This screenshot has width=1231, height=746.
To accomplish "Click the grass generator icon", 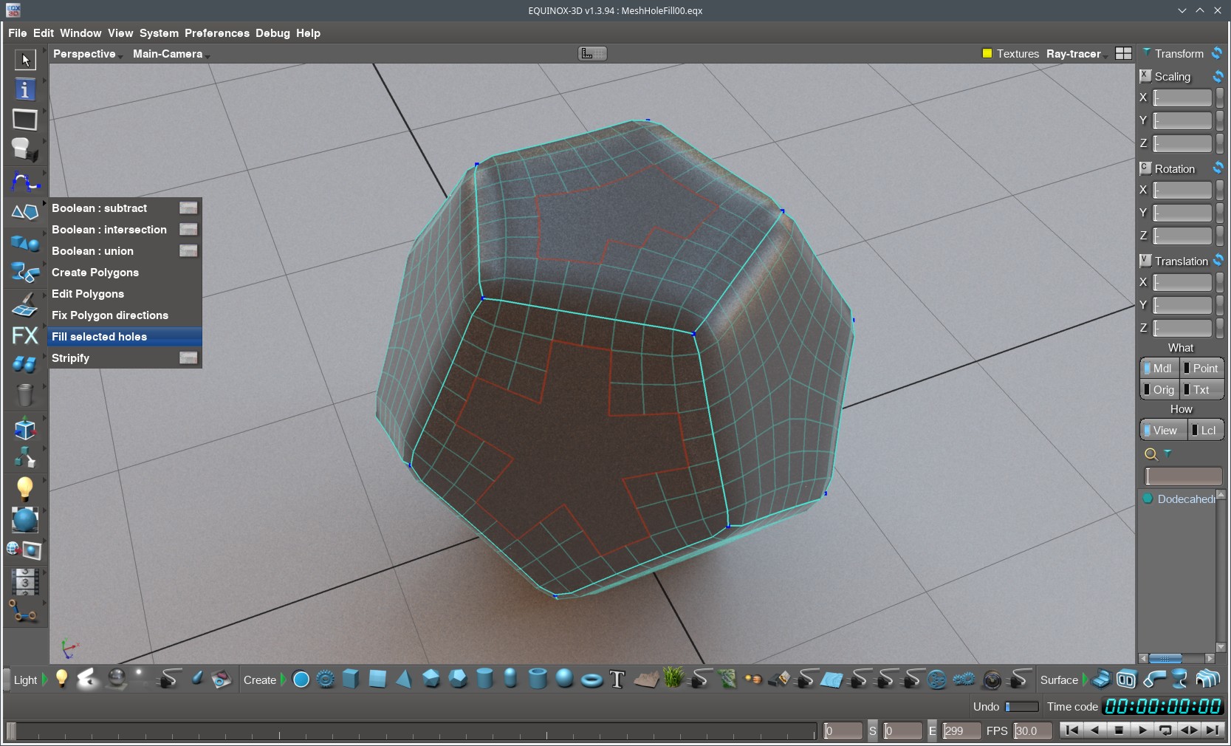I will coord(673,679).
